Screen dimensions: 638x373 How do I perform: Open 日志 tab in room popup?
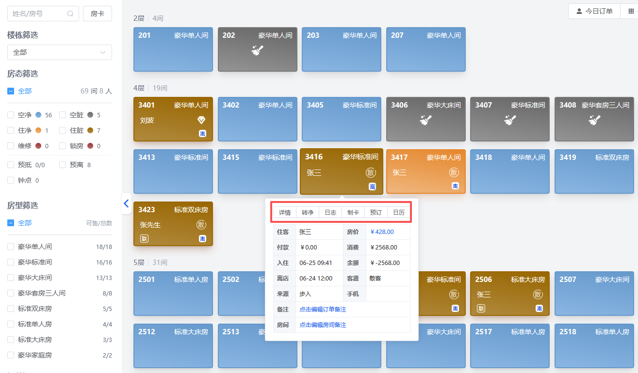pos(330,212)
